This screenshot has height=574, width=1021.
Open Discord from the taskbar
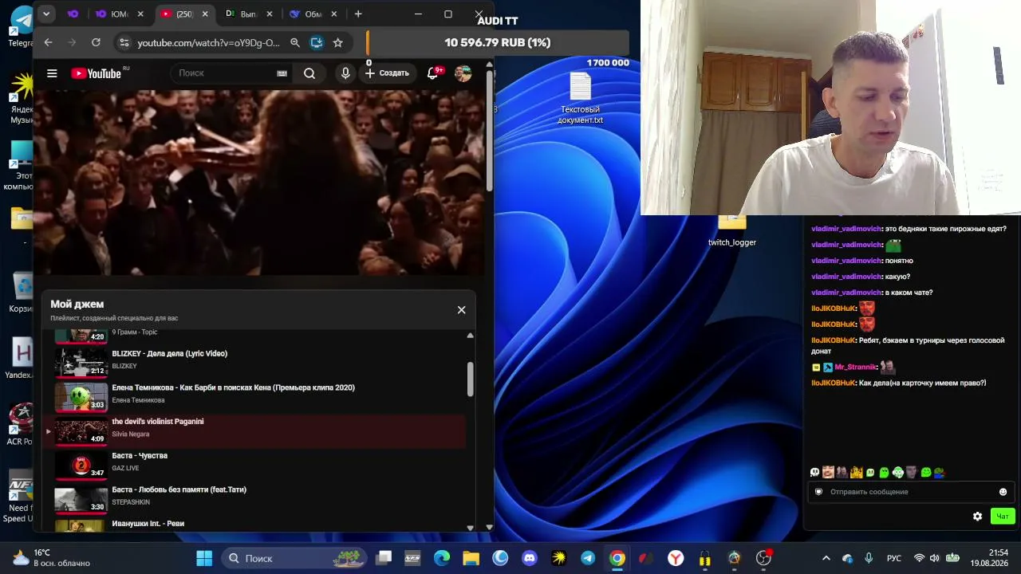pos(530,558)
